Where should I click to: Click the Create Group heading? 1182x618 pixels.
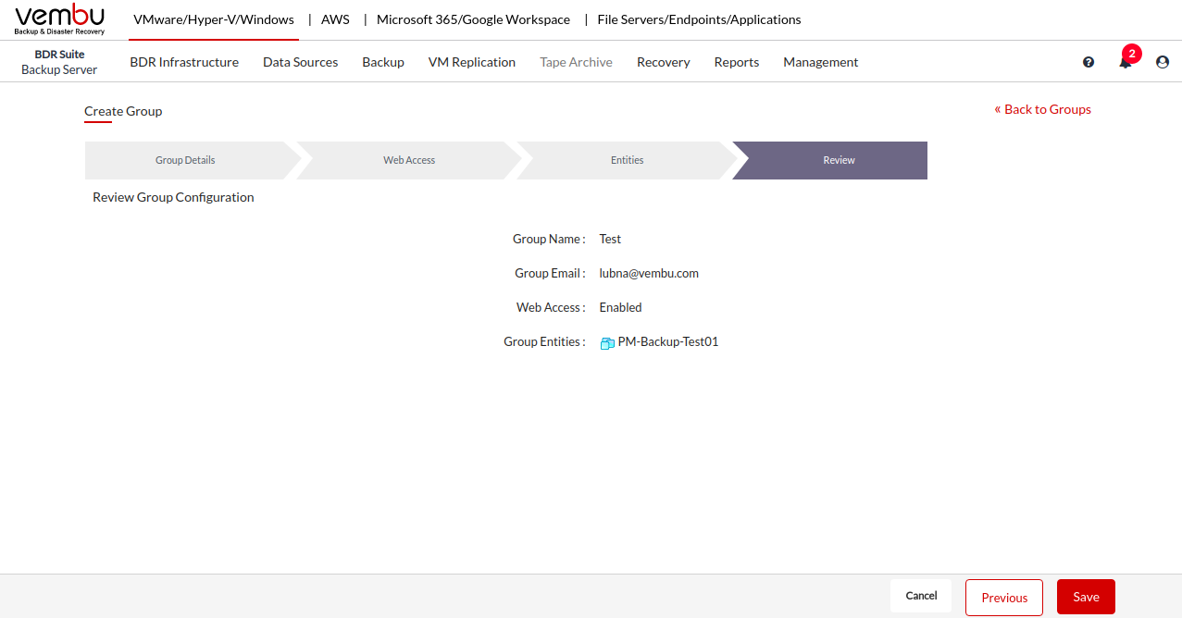(x=123, y=111)
